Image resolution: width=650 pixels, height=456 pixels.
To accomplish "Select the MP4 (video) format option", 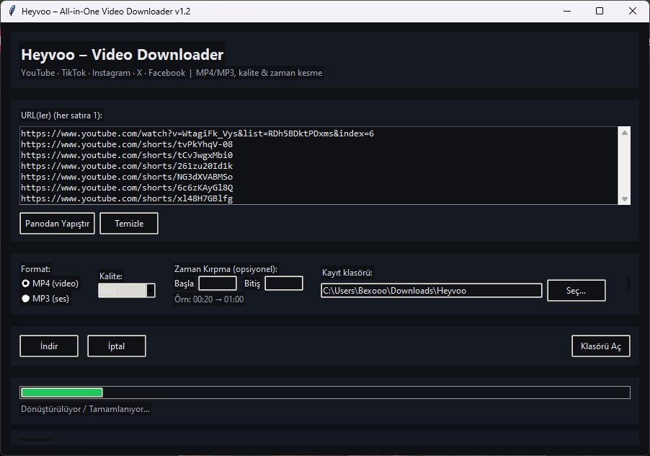I will coord(50,284).
